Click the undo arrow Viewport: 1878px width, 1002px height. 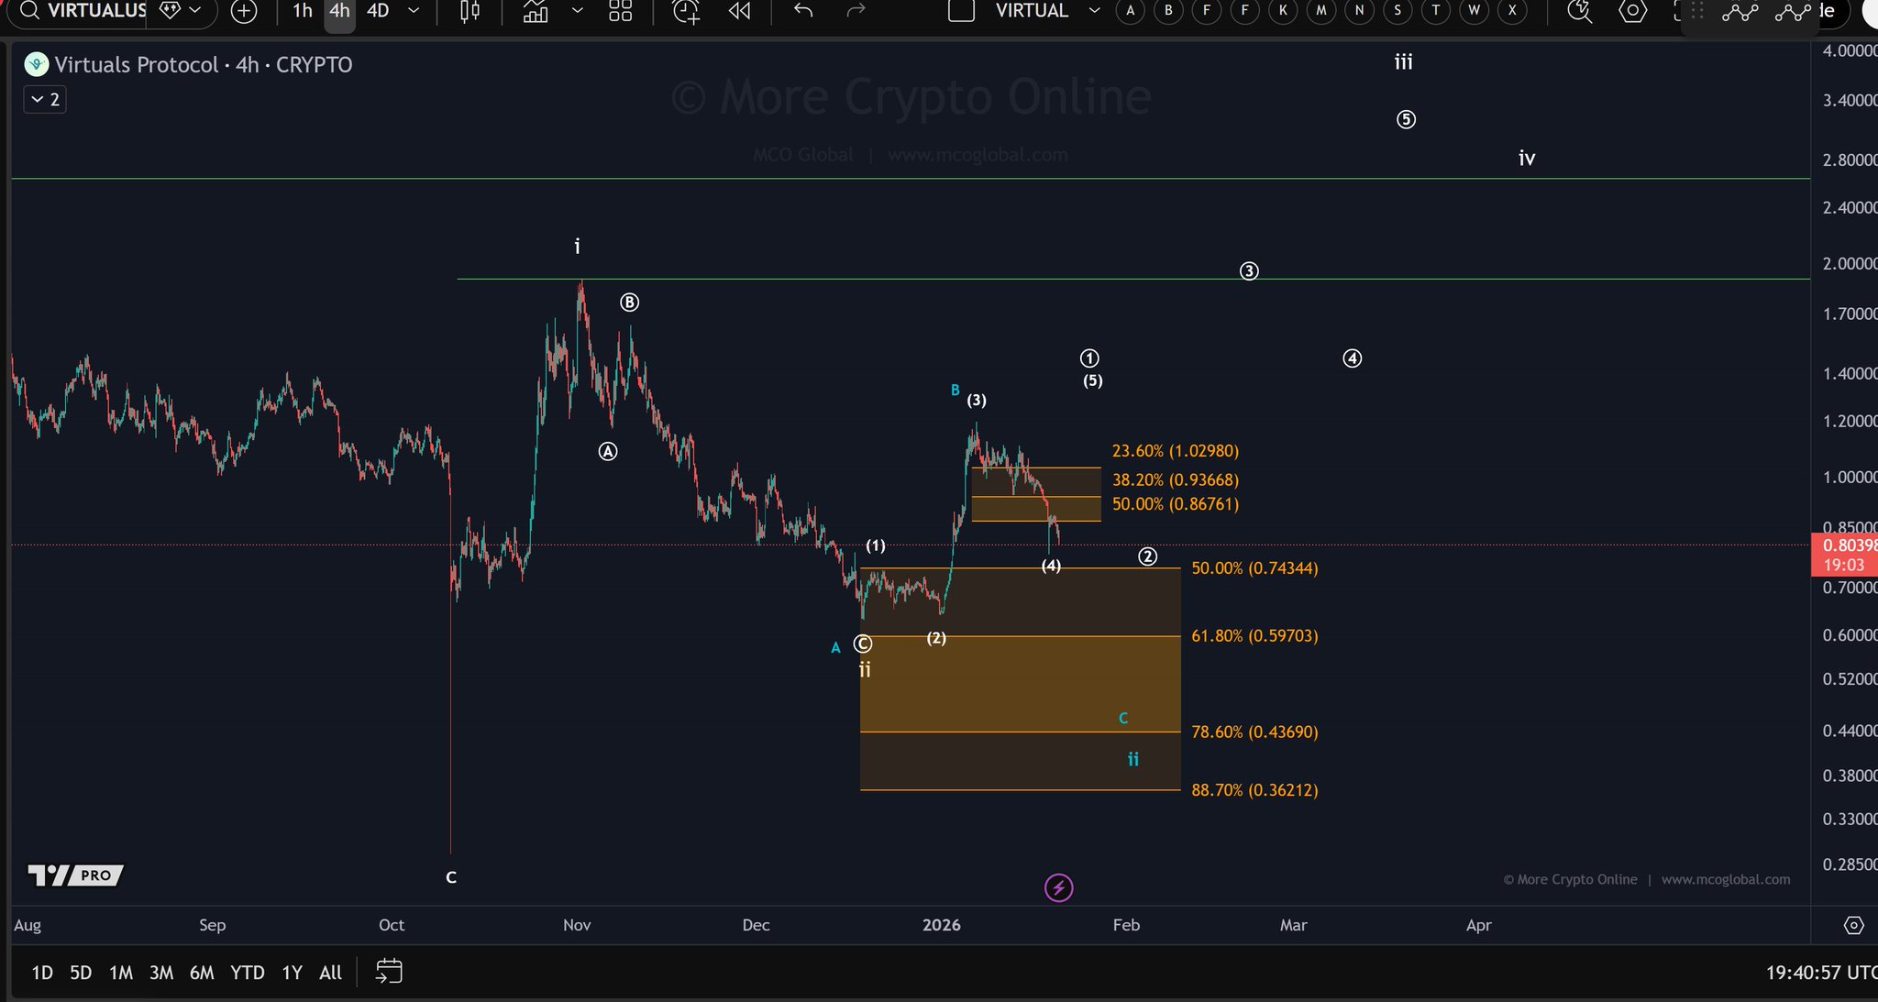point(803,11)
